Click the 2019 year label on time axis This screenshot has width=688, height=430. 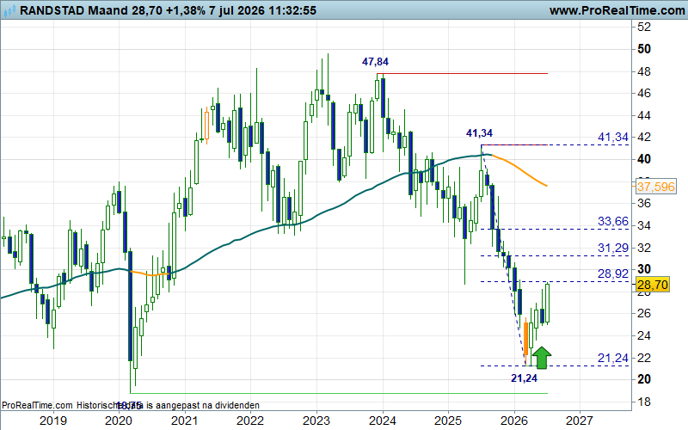[x=53, y=421]
